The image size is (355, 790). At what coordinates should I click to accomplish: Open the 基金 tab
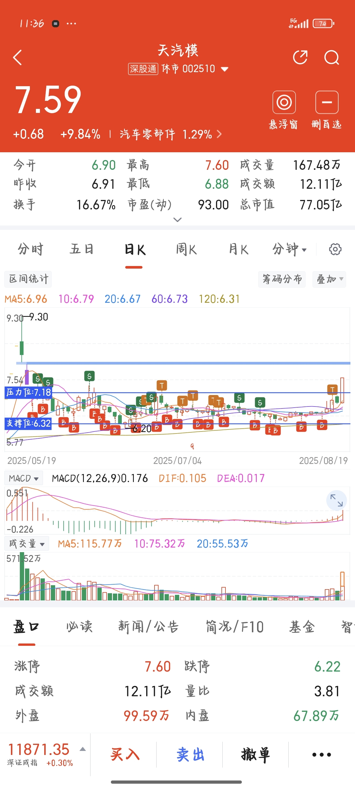pos(302,627)
